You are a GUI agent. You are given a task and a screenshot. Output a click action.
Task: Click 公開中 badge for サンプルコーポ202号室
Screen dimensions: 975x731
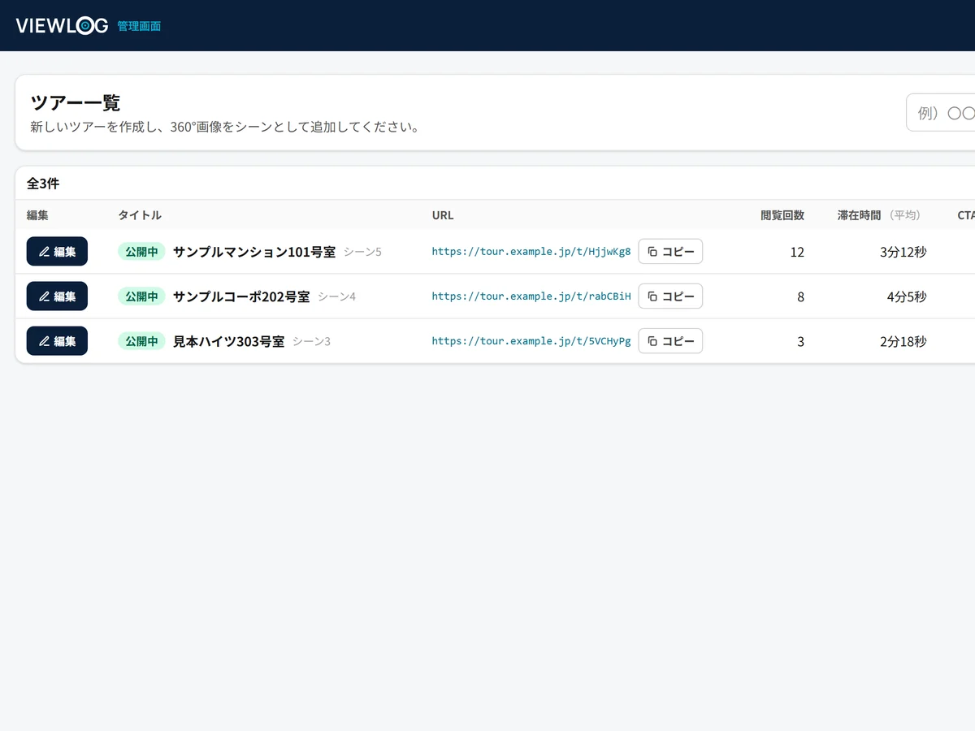pyautogui.click(x=141, y=296)
